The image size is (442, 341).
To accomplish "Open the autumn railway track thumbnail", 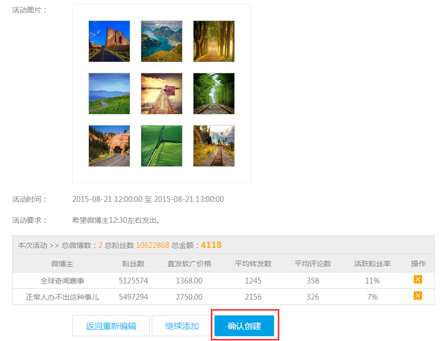I will pyautogui.click(x=214, y=146).
